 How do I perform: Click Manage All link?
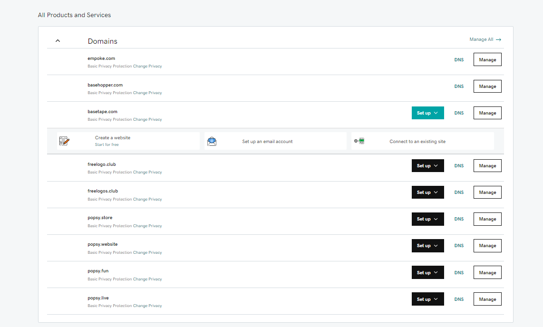(x=481, y=39)
